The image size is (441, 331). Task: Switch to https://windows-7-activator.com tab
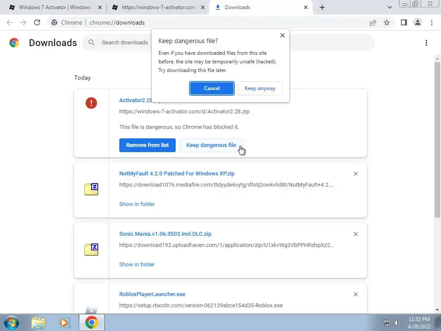coord(158,7)
